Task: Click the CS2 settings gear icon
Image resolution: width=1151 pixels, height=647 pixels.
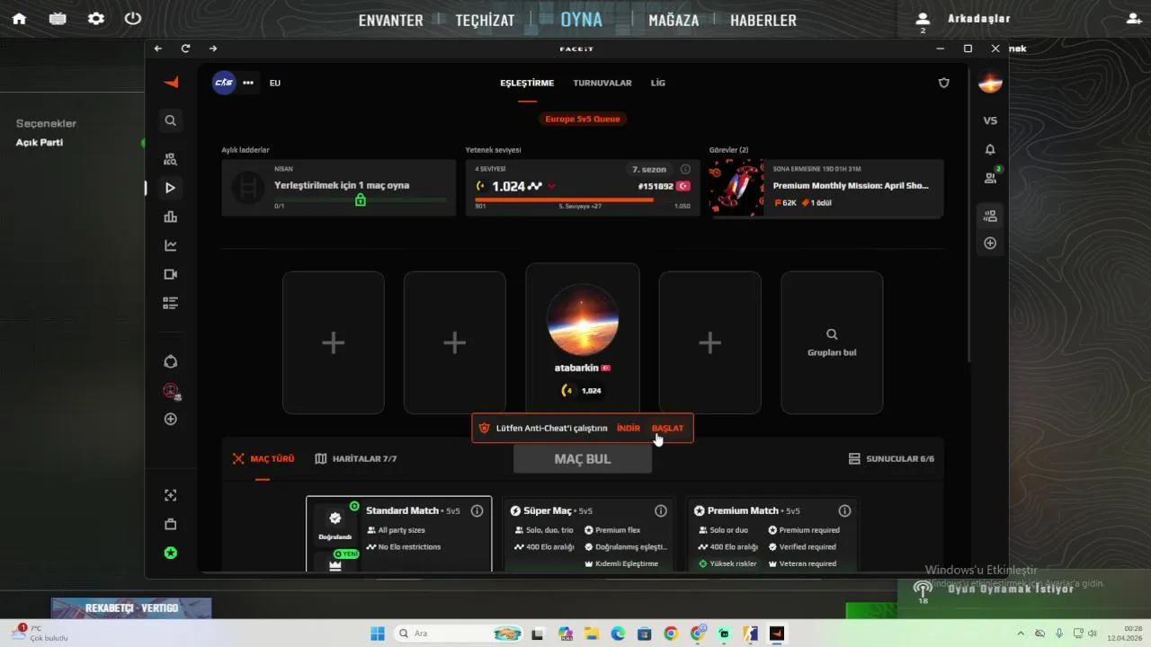Action: (96, 19)
